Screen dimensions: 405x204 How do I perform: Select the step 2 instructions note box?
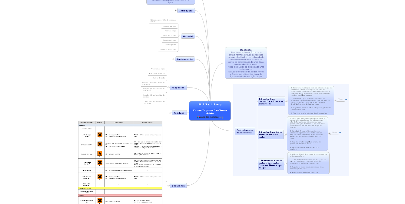(307, 133)
